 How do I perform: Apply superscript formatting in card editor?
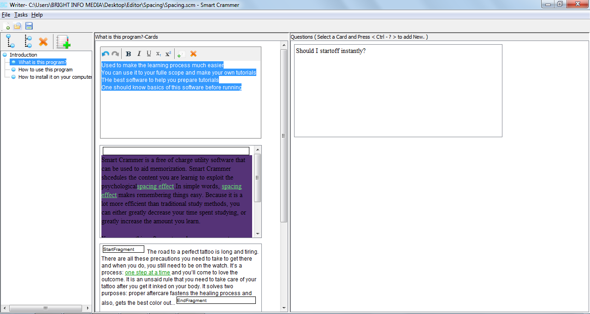168,54
